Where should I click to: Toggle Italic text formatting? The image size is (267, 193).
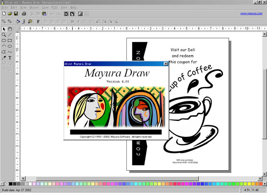coord(78,21)
